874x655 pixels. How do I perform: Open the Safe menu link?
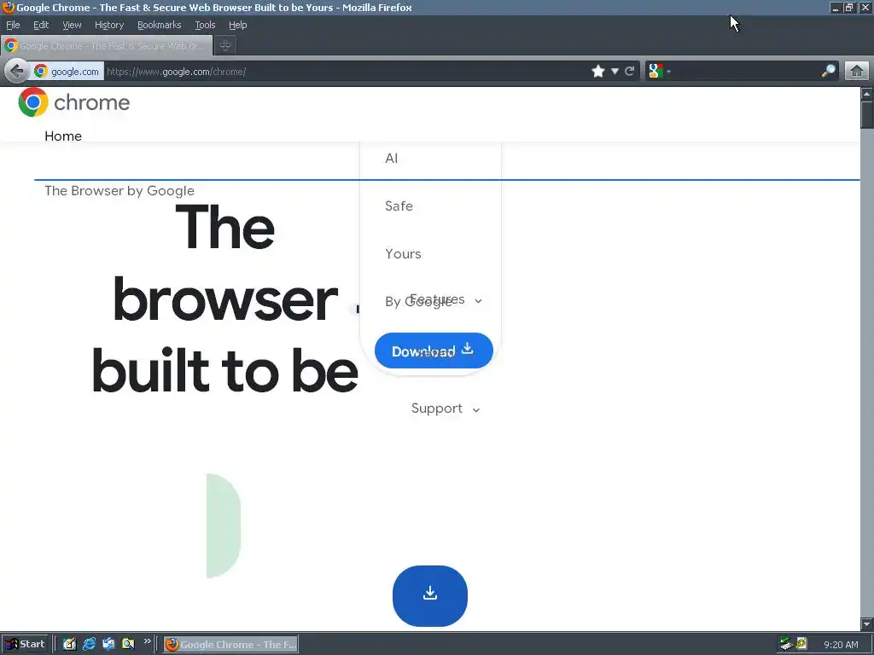coord(399,206)
